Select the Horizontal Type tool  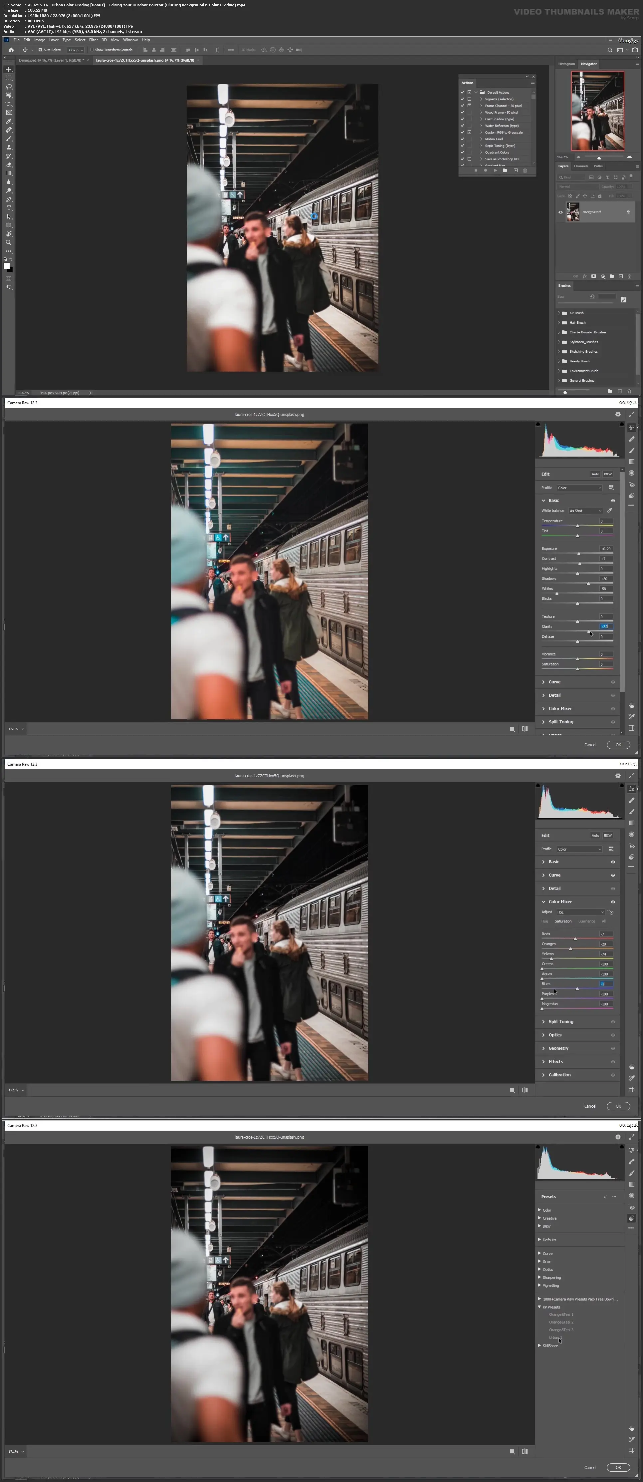point(9,208)
